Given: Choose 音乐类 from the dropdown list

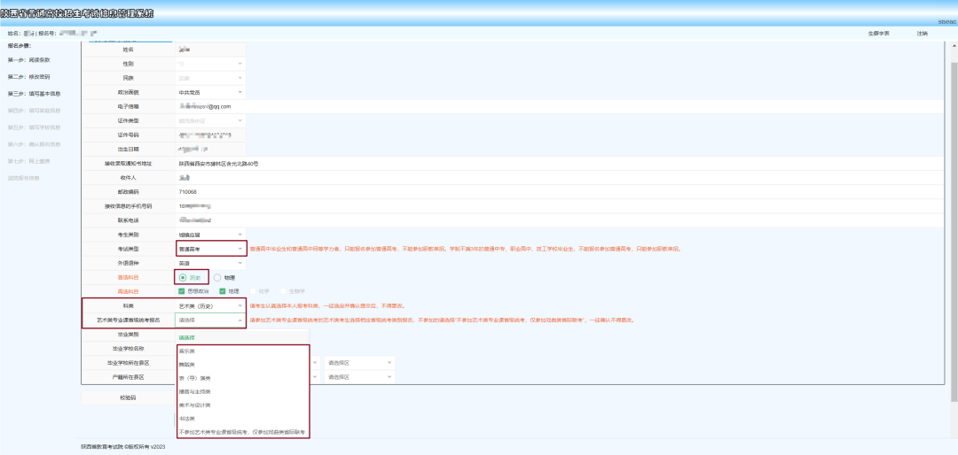Looking at the screenshot, I should click(188, 351).
